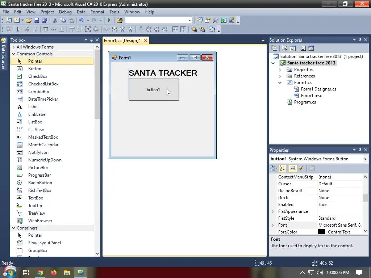Click the Tab Order icon
371x278 pixels.
point(212,29)
